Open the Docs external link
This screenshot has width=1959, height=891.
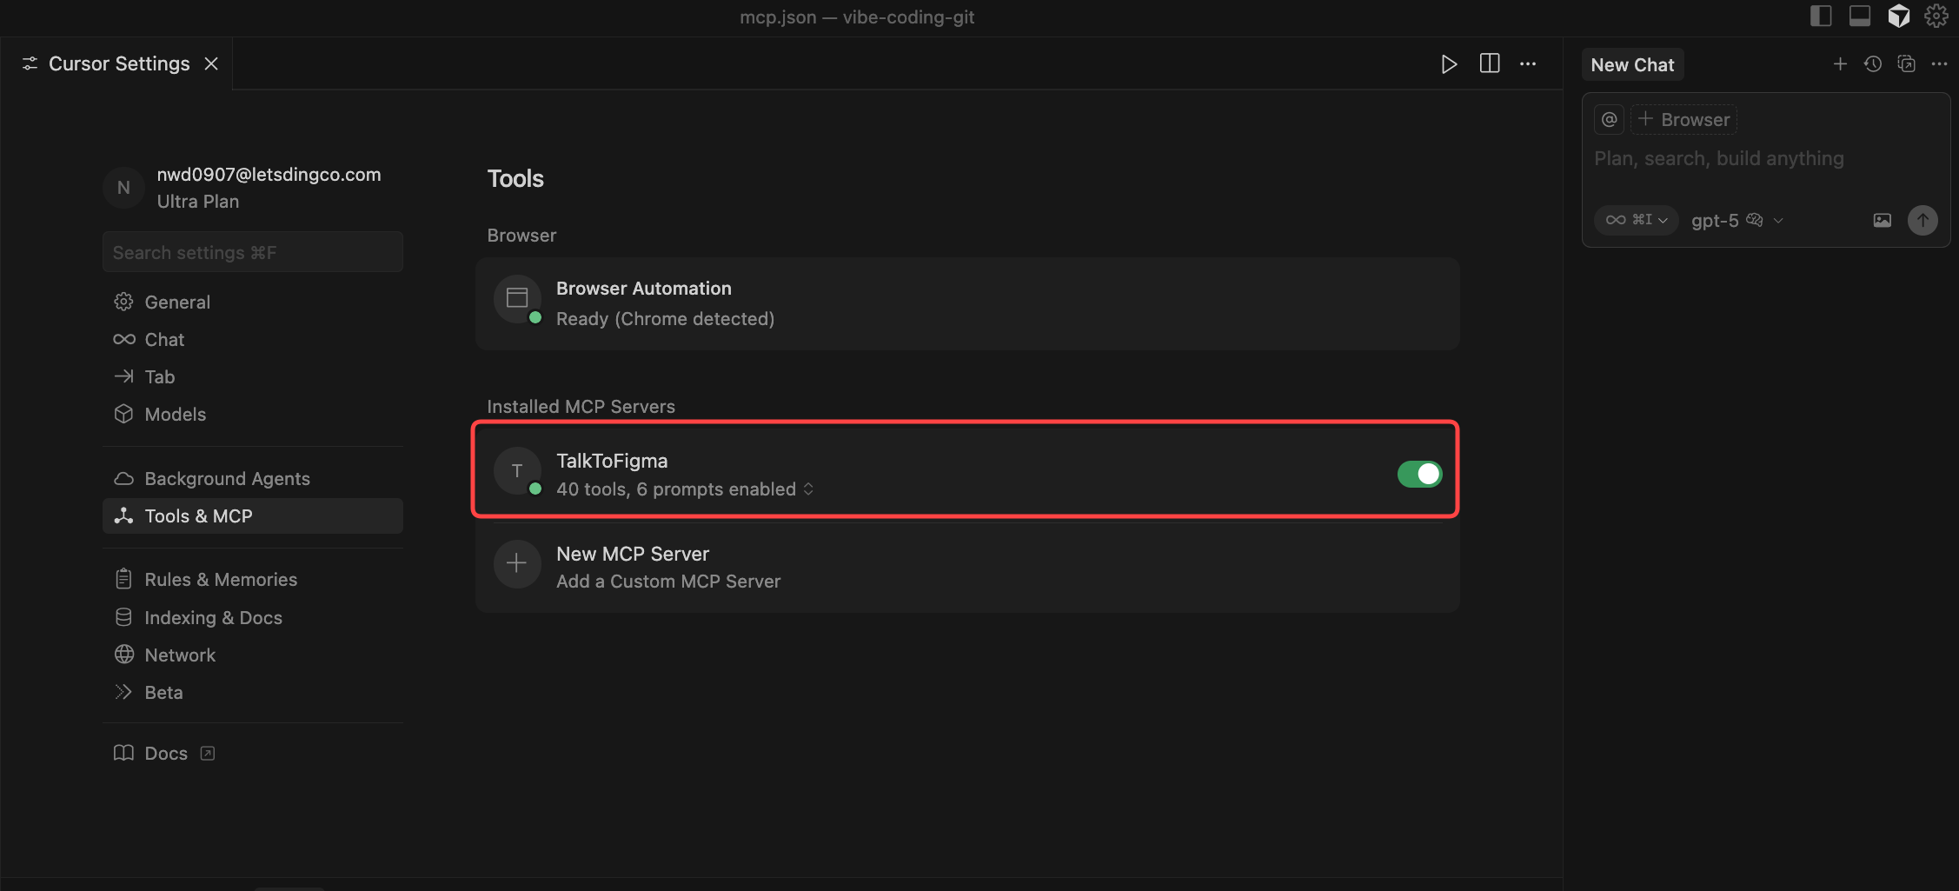click(165, 754)
